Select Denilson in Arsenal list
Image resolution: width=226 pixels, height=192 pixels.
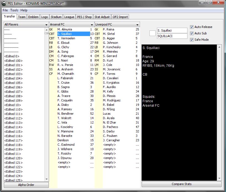(72, 140)
